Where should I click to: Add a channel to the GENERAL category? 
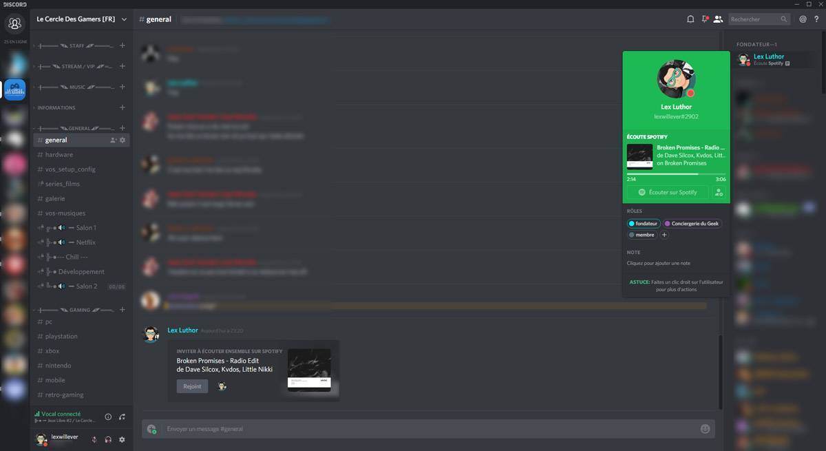(x=123, y=128)
